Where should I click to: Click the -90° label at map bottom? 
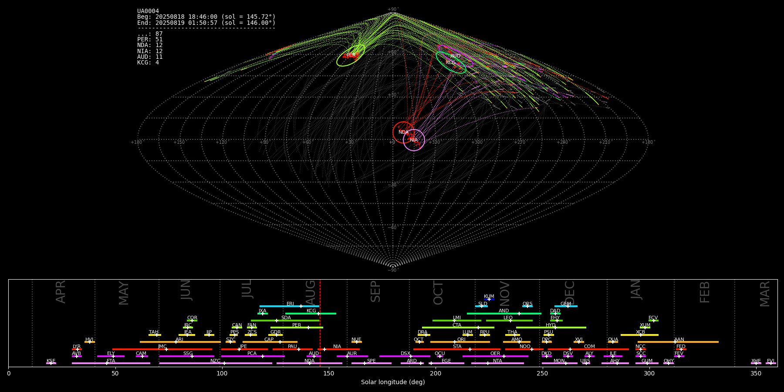click(x=392, y=270)
